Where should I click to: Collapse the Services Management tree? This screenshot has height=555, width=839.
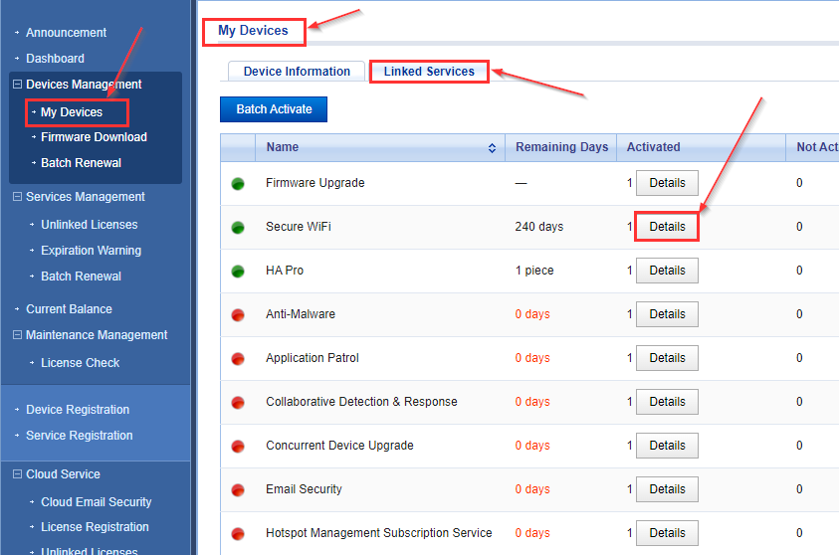pyautogui.click(x=17, y=197)
